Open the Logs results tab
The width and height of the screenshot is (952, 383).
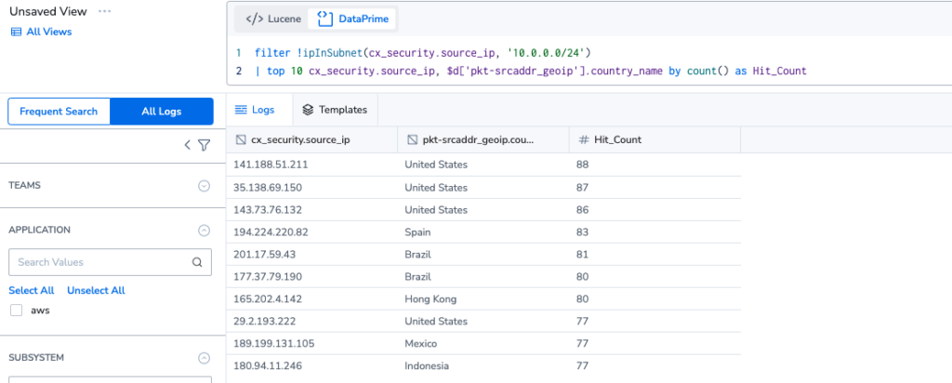255,110
